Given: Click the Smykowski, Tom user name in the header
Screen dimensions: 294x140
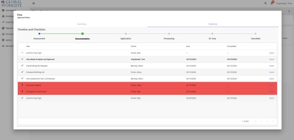Looking at the screenshot, I should click(284, 3).
